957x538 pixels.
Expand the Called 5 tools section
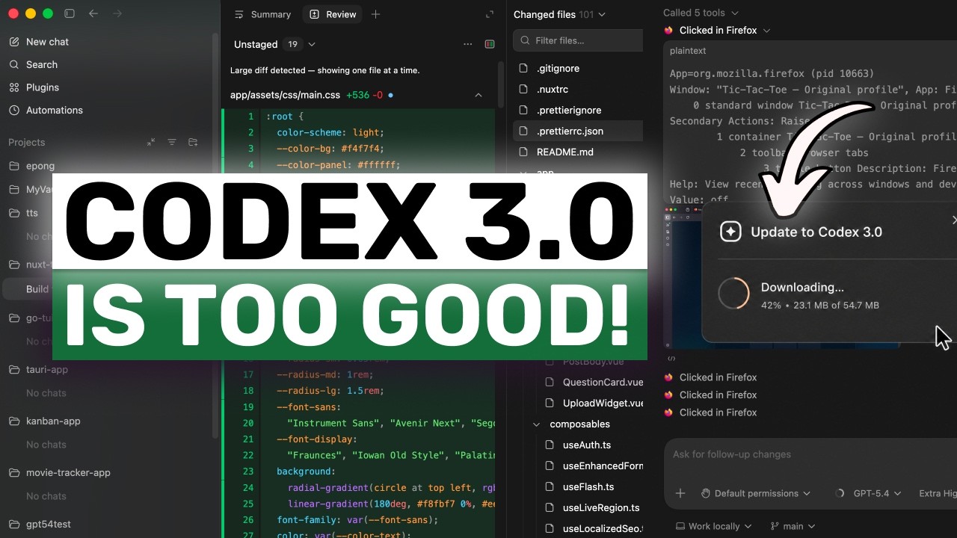pyautogui.click(x=701, y=13)
